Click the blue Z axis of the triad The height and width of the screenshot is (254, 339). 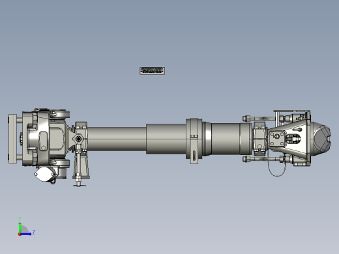(25, 234)
